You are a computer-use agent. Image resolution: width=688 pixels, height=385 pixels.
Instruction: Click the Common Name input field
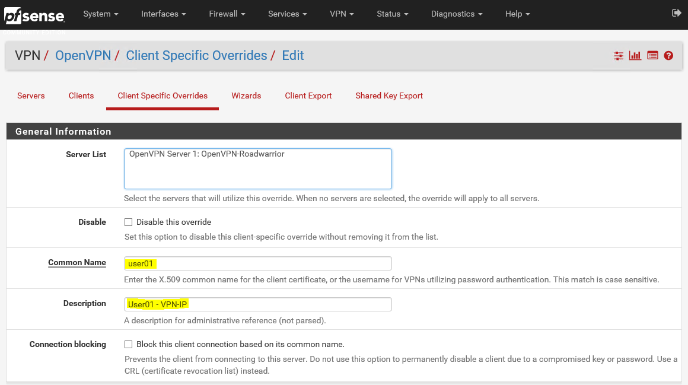click(x=258, y=263)
